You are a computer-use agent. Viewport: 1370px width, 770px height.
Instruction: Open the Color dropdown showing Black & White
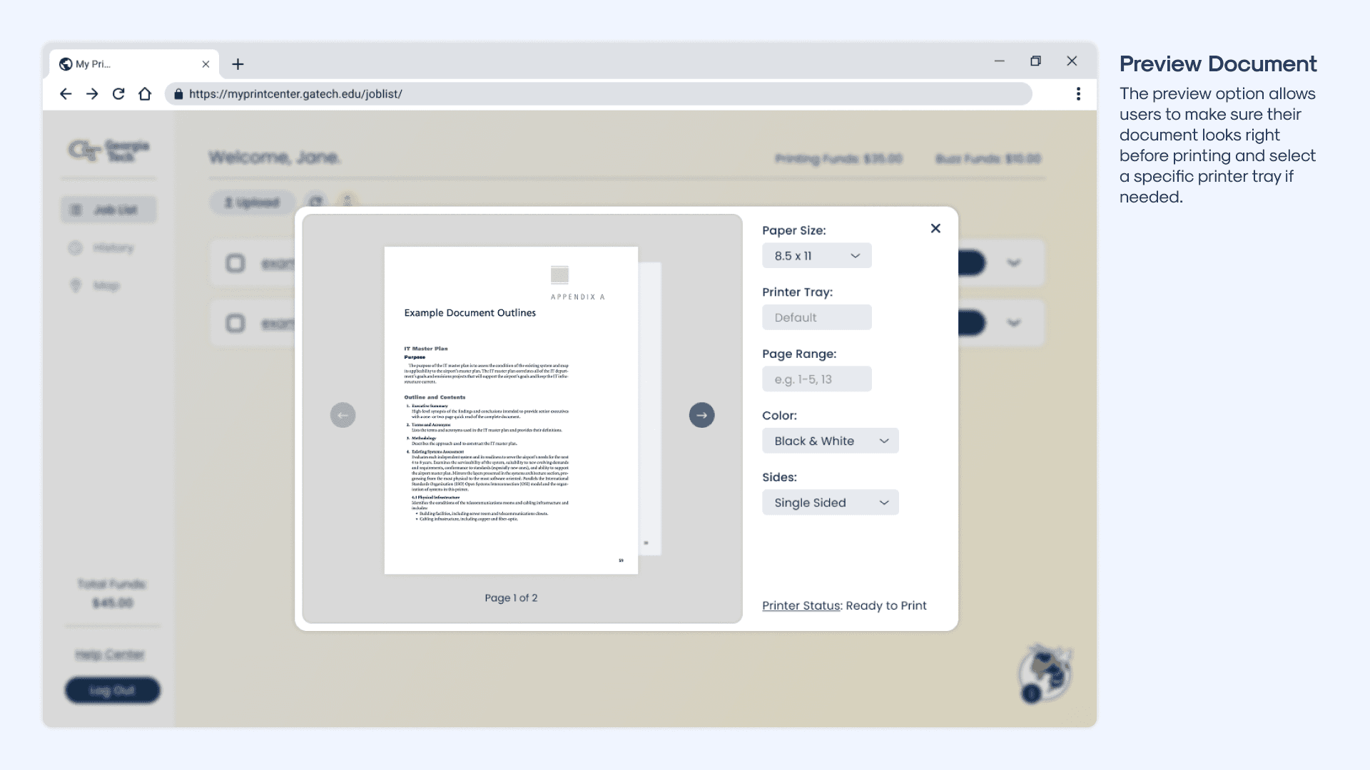click(830, 441)
